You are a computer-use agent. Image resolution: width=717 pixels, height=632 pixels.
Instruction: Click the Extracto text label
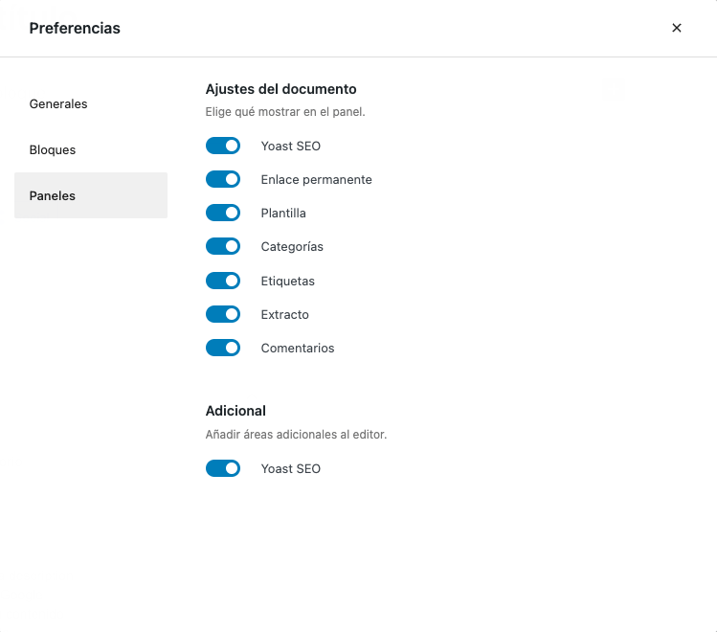click(285, 315)
